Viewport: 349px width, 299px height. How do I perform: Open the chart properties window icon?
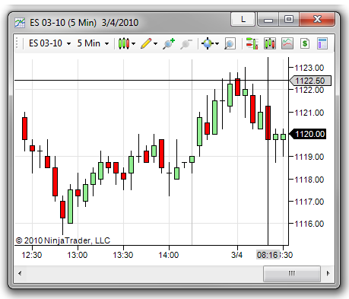322,43
